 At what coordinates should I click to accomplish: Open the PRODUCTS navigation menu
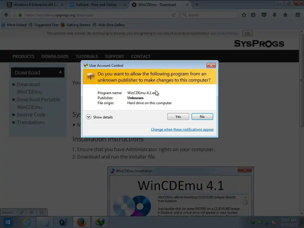point(23,56)
